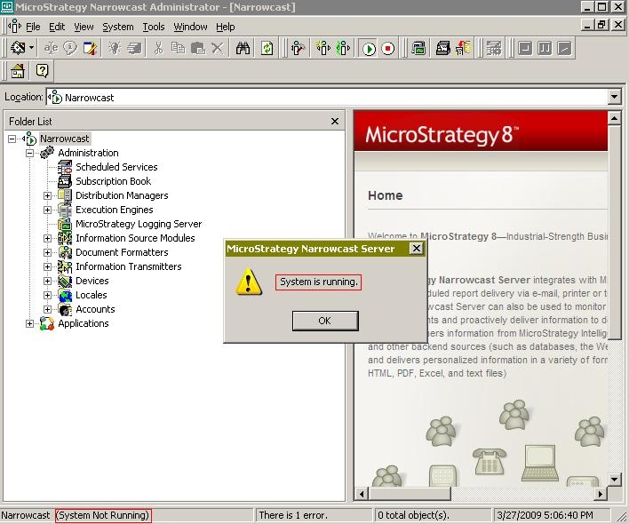
Task: Expand the Devices tree node
Action: [x=47, y=281]
